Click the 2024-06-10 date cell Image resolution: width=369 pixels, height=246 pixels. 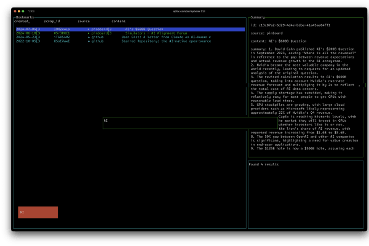pos(28,33)
